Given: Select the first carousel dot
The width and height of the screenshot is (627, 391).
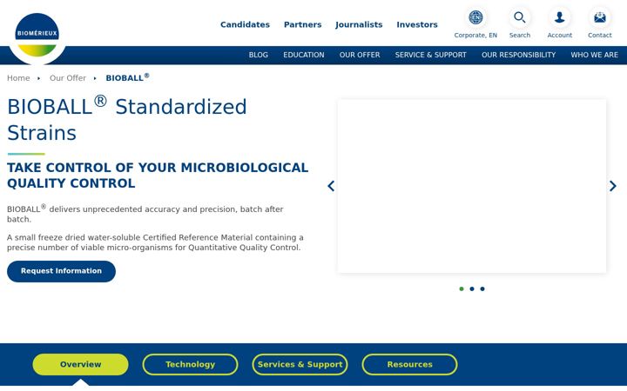Looking at the screenshot, I should (462, 288).
